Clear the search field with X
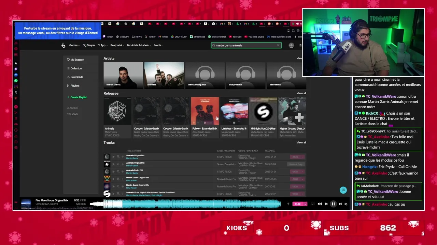Image resolution: width=437 pixels, height=245 pixels. pos(278,45)
